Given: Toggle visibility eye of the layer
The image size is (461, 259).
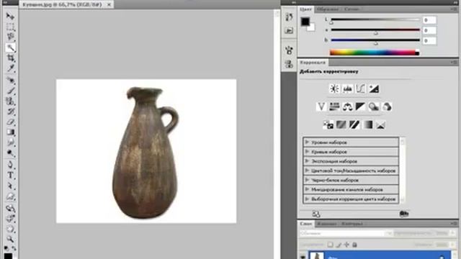Looking at the screenshot, I should (303, 257).
